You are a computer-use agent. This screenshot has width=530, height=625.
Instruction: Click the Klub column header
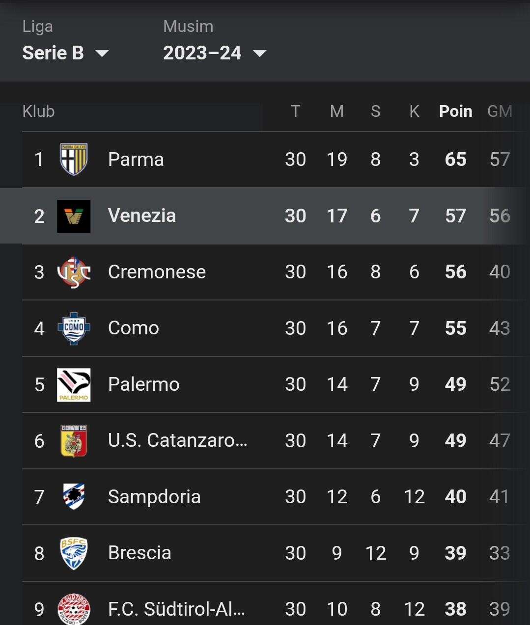[38, 111]
